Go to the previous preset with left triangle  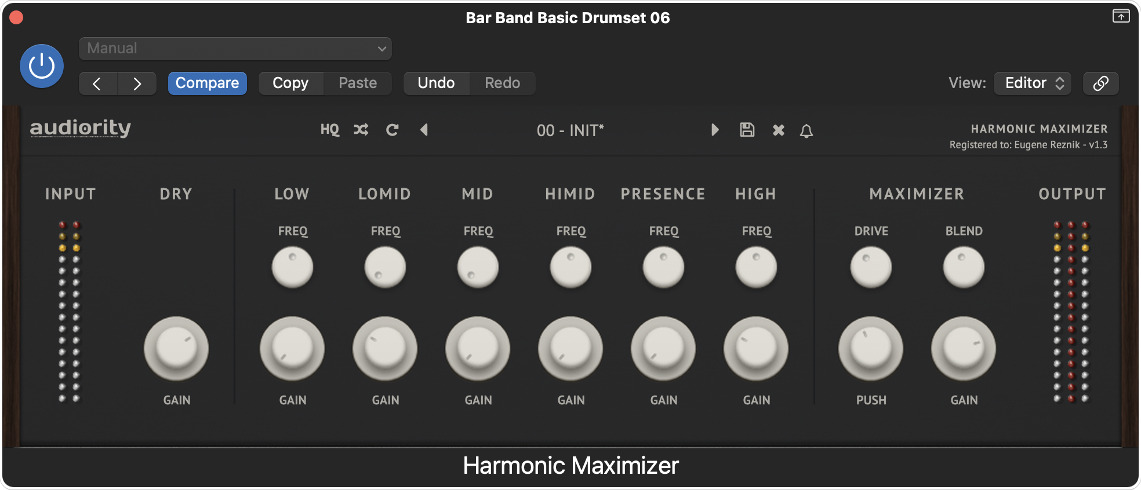424,130
